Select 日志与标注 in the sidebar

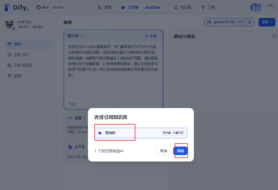click(x=28, y=65)
